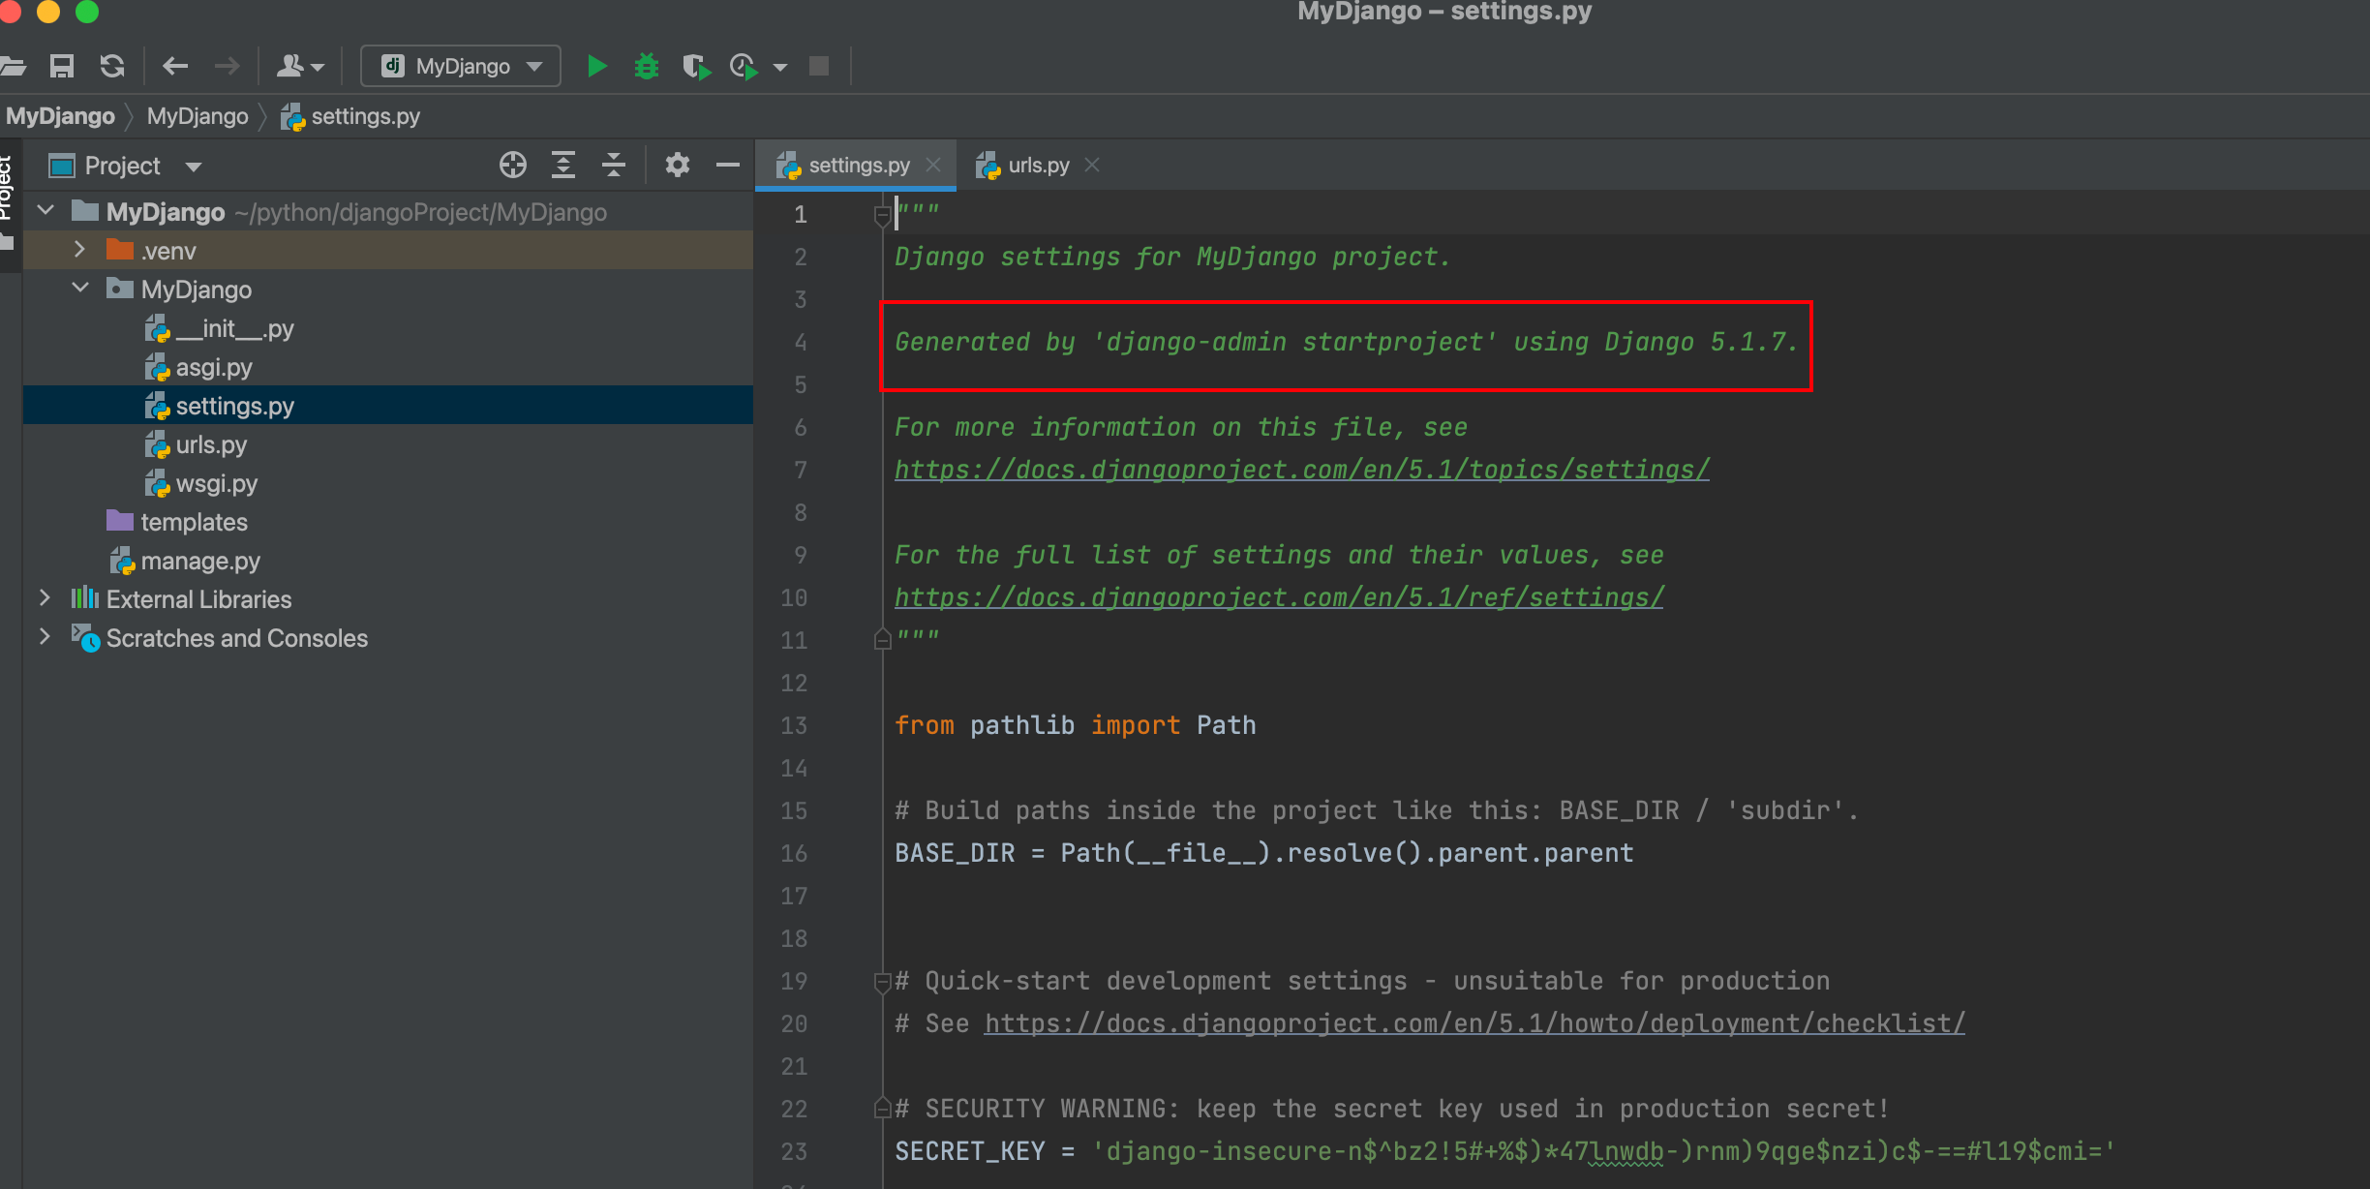Close the settings.py editor tab

click(933, 165)
